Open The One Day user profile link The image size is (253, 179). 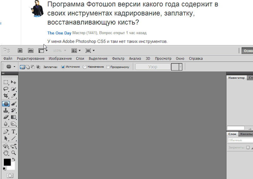[x=59, y=33]
